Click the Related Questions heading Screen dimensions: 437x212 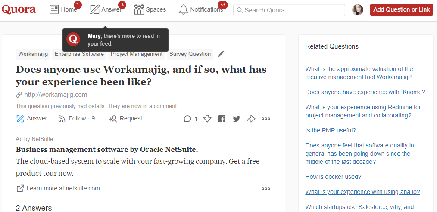coord(332,46)
